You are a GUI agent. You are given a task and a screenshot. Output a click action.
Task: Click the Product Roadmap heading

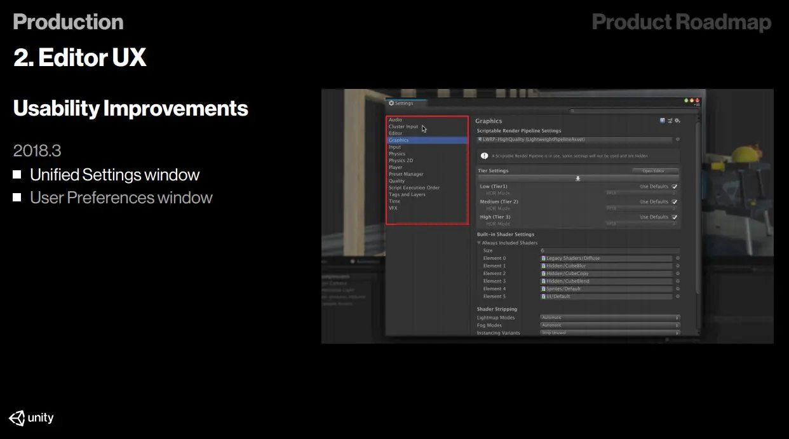click(x=682, y=22)
